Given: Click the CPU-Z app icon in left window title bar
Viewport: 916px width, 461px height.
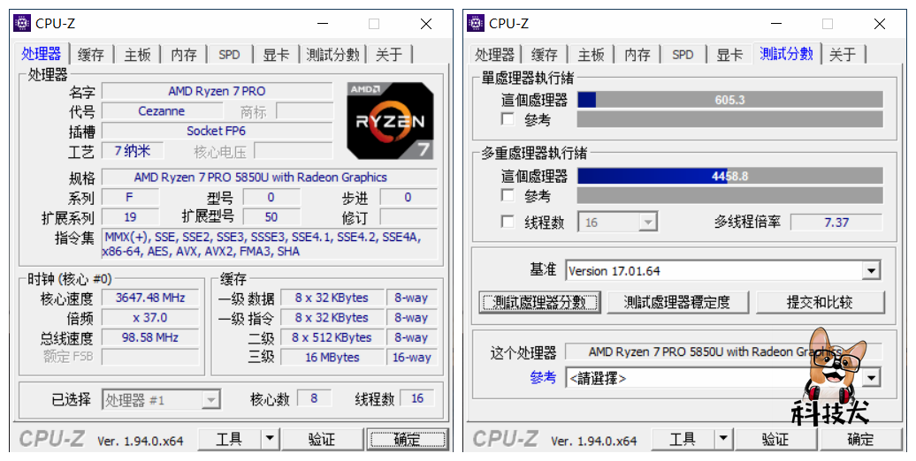Looking at the screenshot, I should (21, 23).
